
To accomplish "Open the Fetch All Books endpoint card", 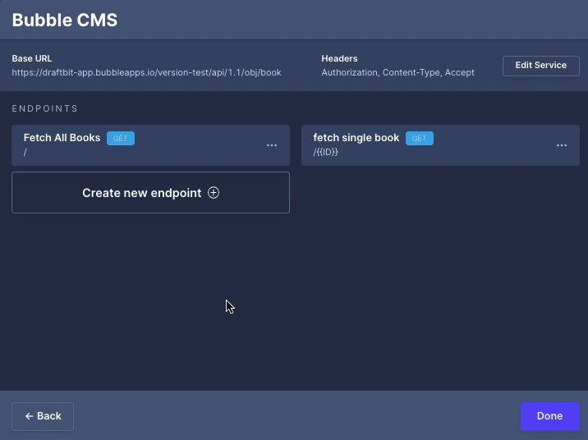I will point(151,145).
